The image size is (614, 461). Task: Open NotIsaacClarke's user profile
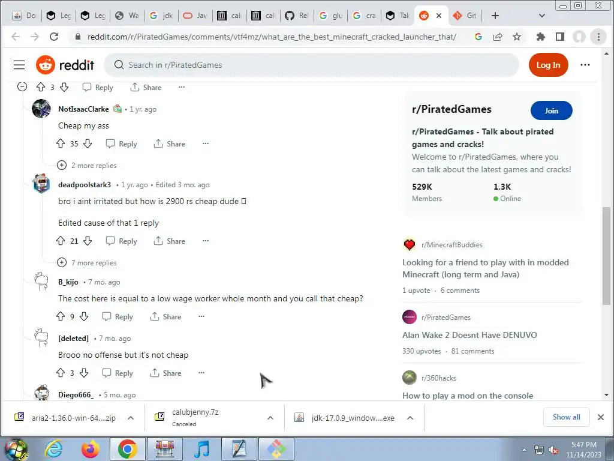point(83,109)
